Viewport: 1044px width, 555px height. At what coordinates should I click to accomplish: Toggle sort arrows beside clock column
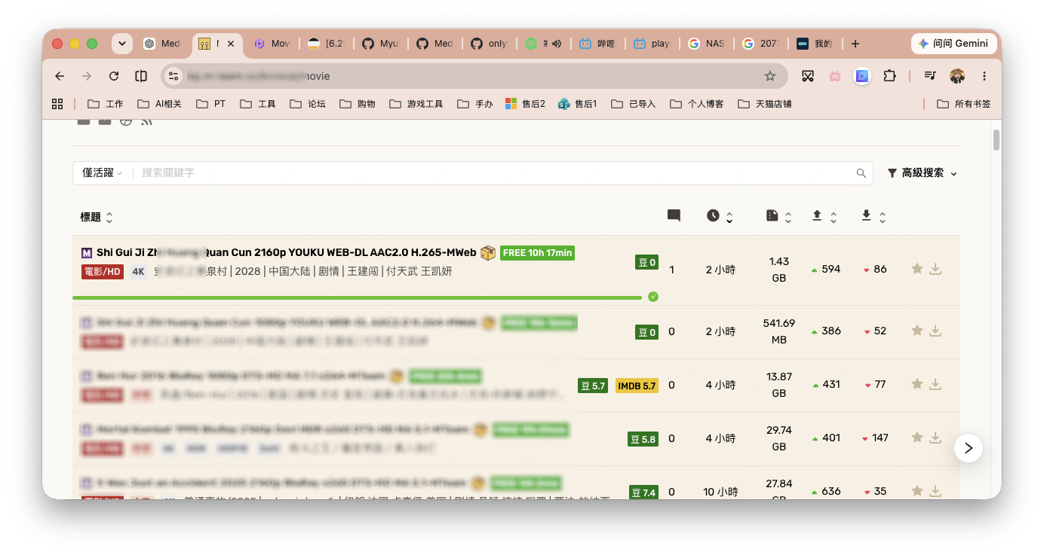(x=729, y=218)
